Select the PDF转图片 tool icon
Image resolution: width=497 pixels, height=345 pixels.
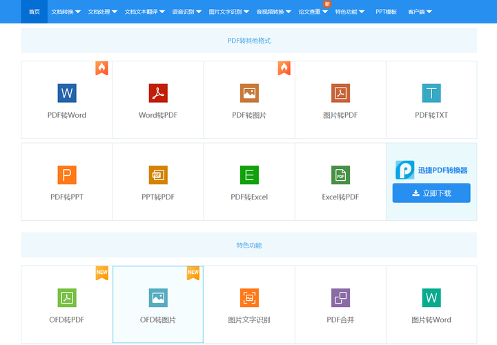coord(249,93)
